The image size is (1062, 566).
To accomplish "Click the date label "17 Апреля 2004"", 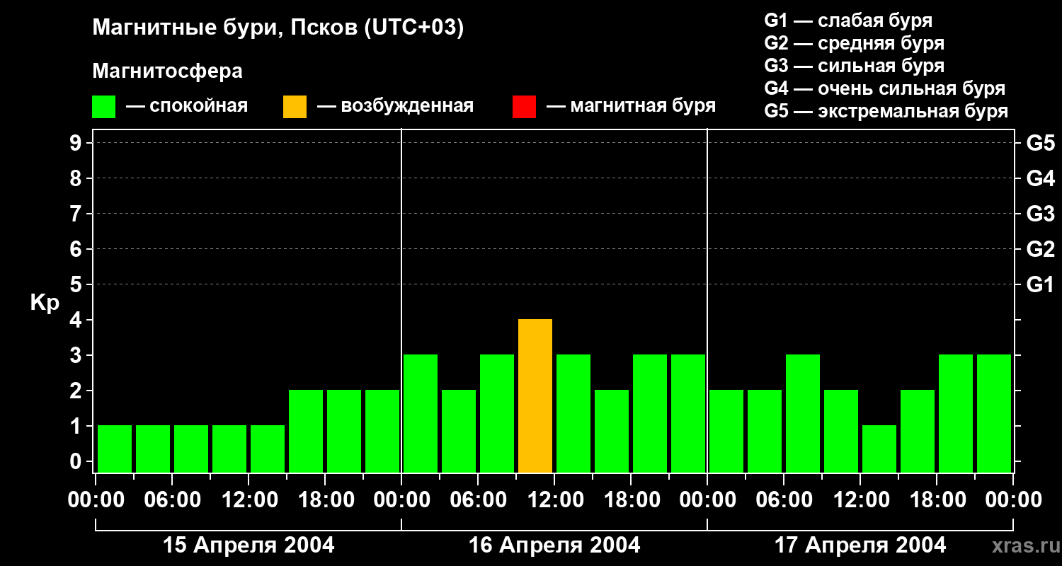I will 860,545.
